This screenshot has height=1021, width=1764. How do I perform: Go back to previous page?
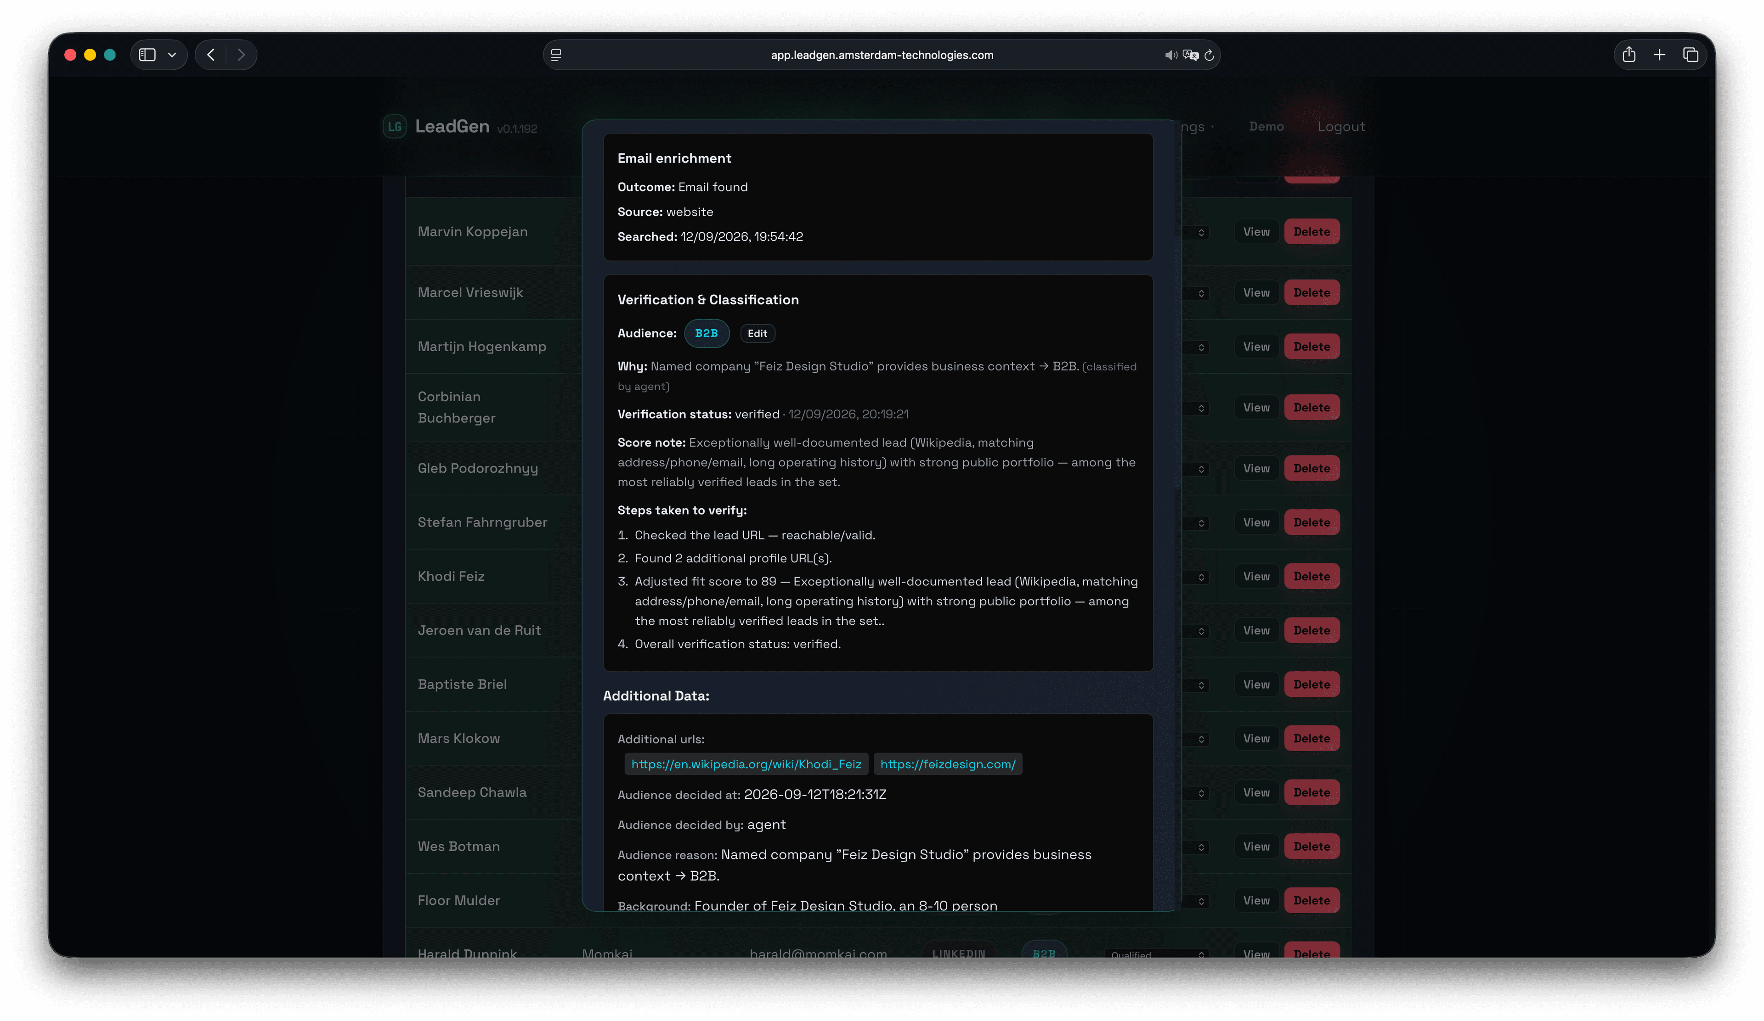pos(211,55)
